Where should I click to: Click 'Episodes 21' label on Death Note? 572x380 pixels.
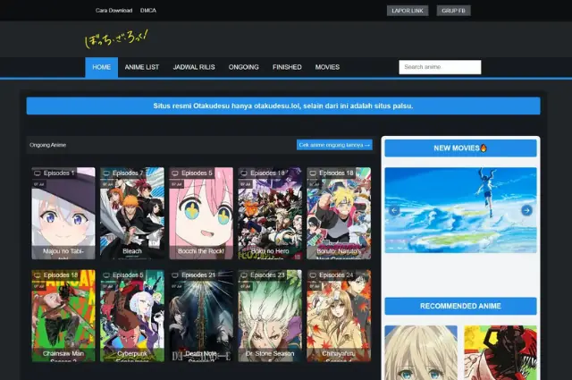click(198, 275)
